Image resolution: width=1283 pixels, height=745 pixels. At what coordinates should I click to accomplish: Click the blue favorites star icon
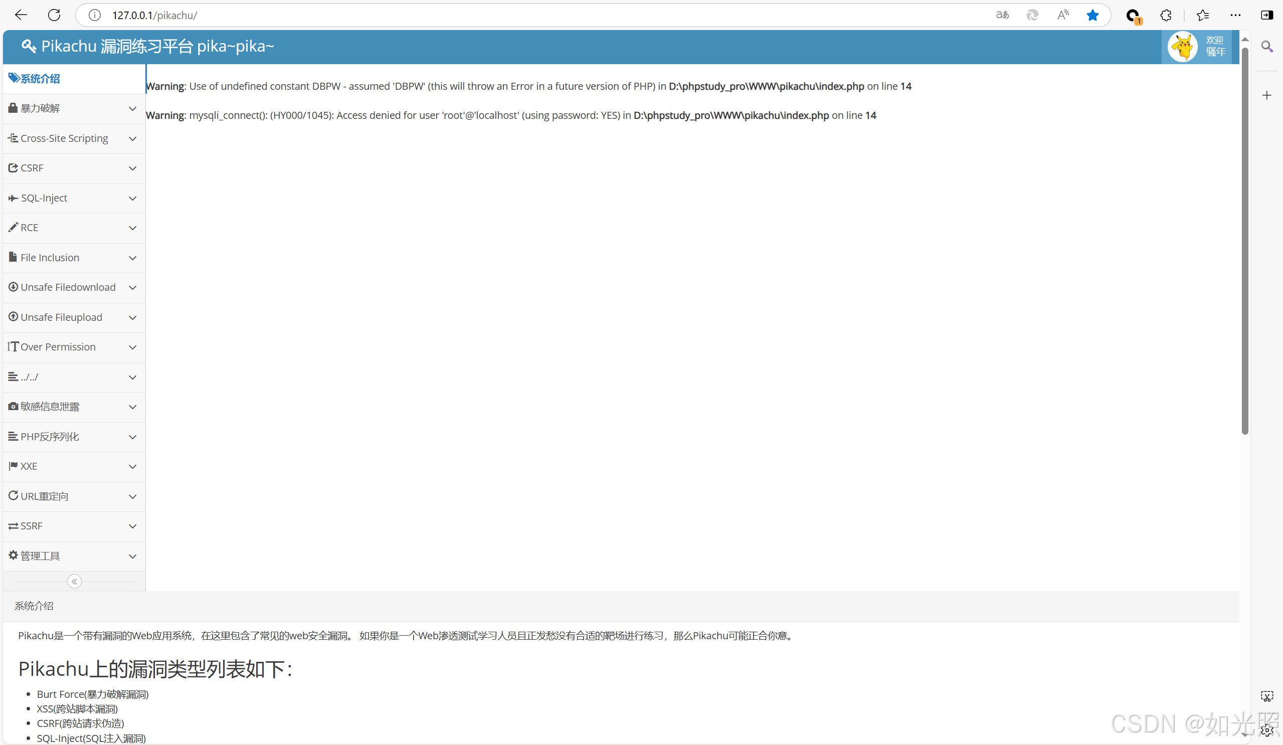click(x=1092, y=15)
